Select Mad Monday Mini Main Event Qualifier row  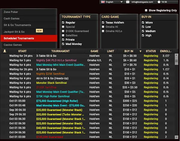(88, 65)
